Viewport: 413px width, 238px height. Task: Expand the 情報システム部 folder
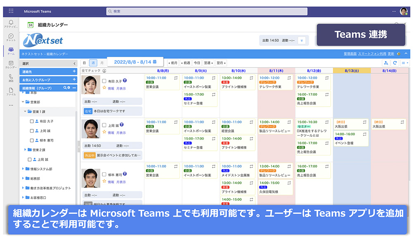23,169
